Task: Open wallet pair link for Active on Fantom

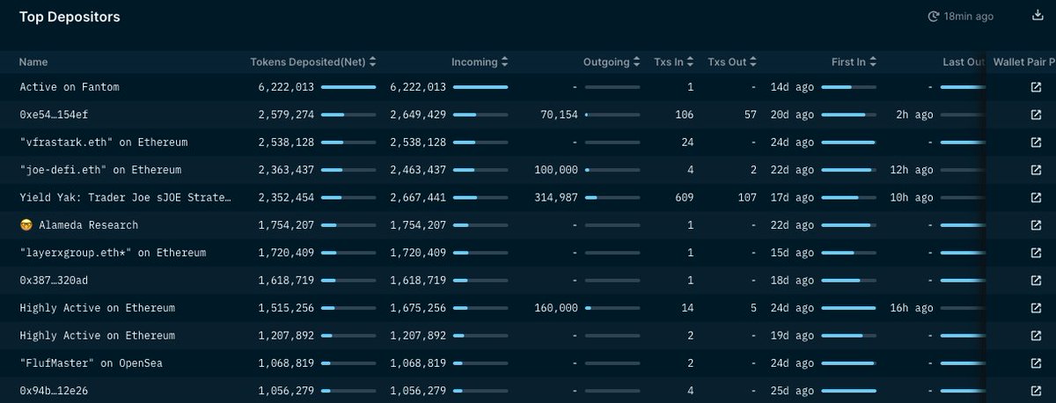Action: 1037,87
